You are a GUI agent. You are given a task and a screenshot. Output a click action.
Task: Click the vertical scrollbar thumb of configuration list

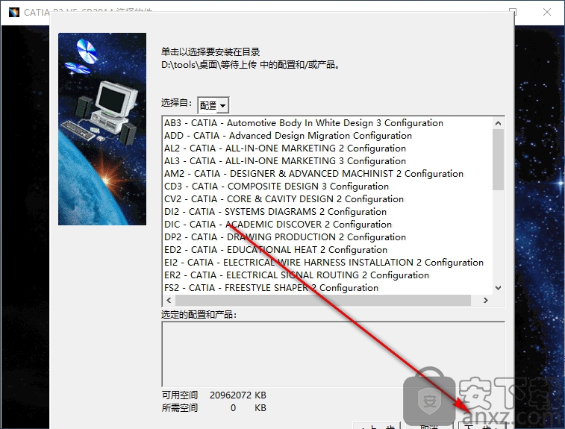pos(499,160)
